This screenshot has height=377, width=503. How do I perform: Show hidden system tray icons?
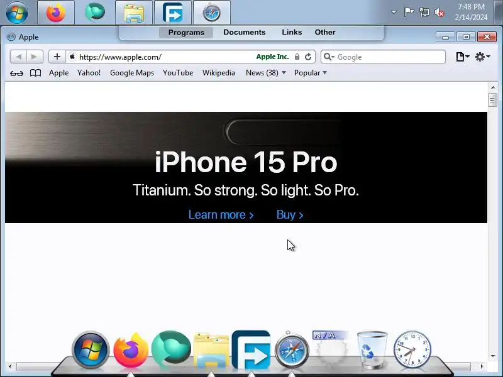tap(394, 12)
